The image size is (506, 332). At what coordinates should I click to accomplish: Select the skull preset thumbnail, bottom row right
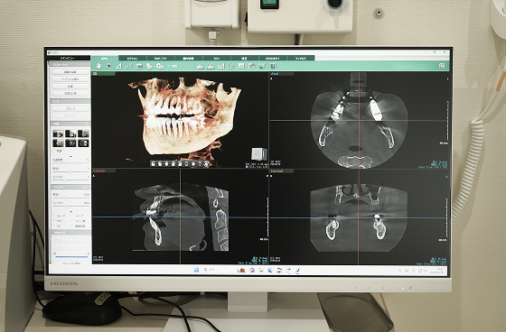(83, 143)
